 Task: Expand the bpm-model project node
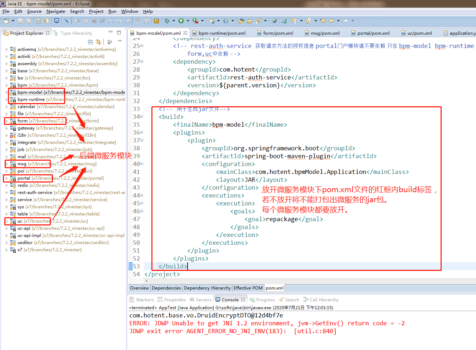click(6, 92)
